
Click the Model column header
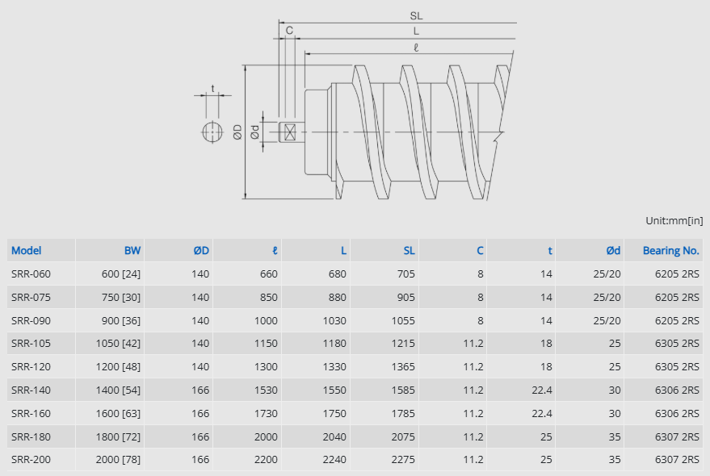(x=27, y=250)
